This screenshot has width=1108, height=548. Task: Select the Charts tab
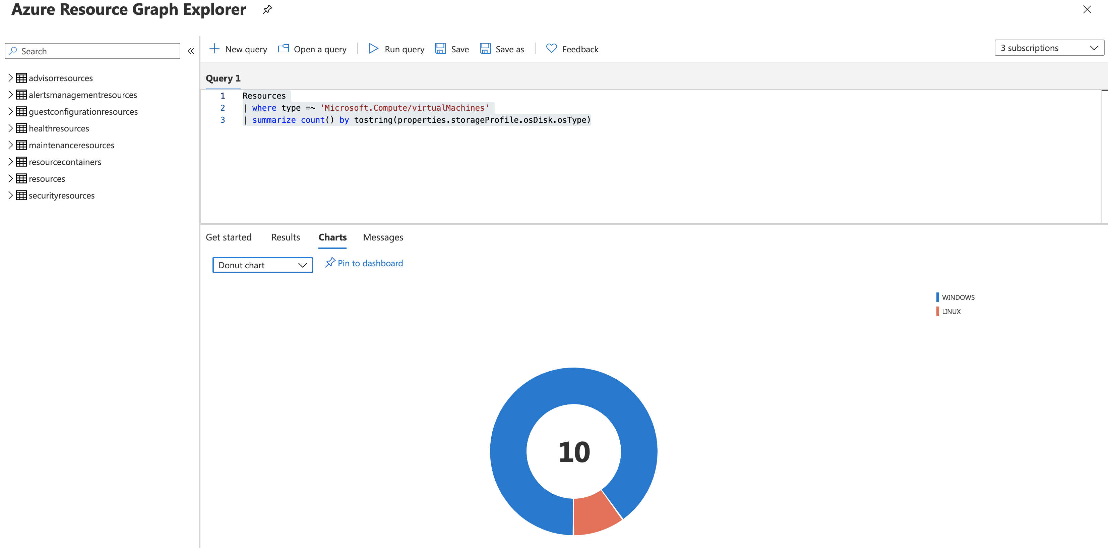332,237
